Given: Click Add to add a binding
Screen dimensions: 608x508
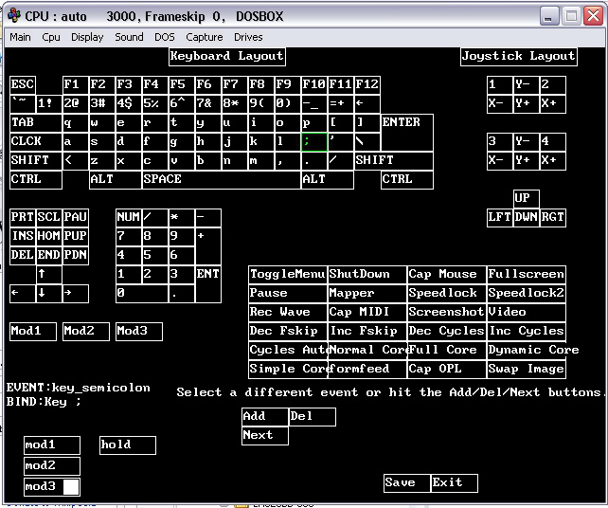Looking at the screenshot, I should click(265, 416).
